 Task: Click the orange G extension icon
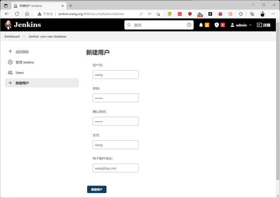tap(231, 14)
